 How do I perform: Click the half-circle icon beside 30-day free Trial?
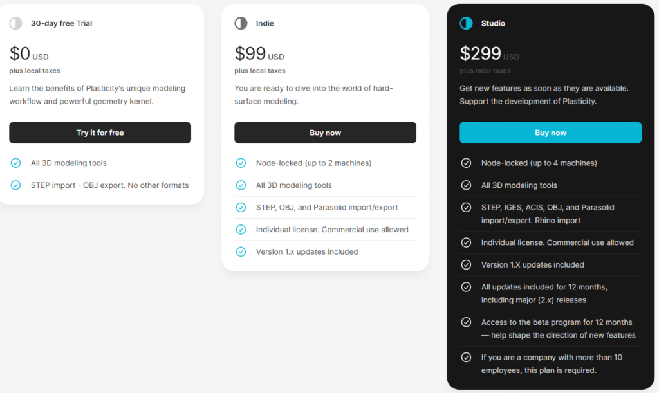(x=15, y=23)
